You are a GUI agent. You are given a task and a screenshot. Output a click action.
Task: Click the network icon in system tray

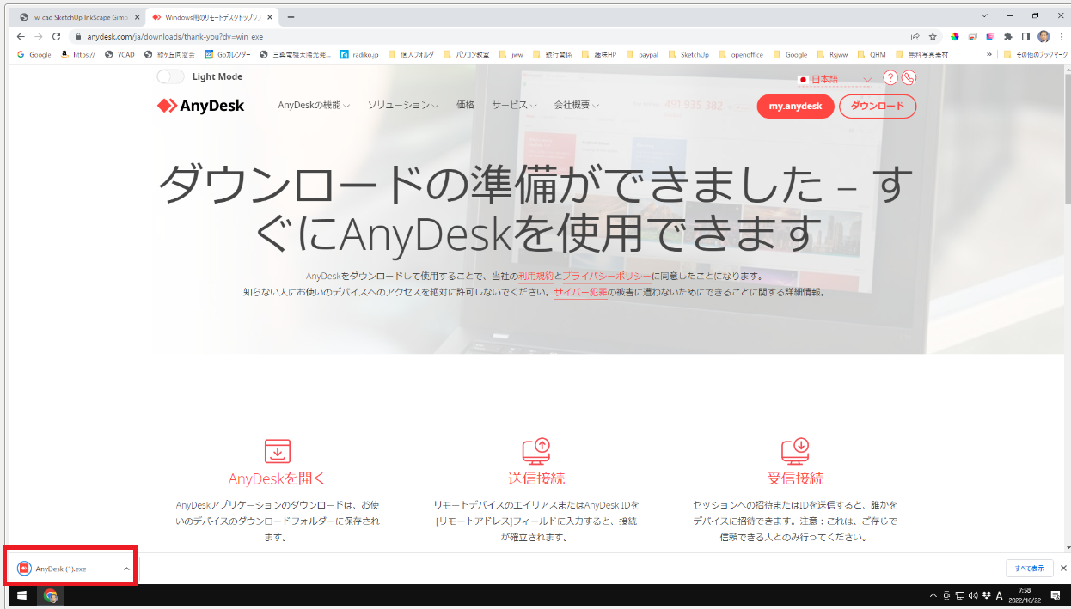(x=959, y=595)
